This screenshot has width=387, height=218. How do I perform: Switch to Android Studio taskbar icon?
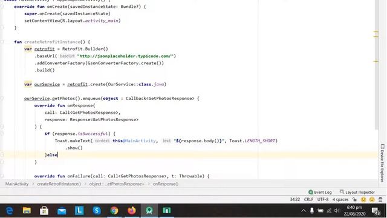pyautogui.click(x=149, y=211)
